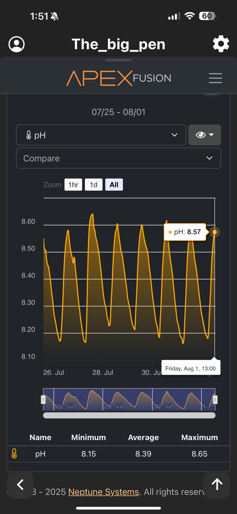This screenshot has width=237, height=514.
Task: Click the Wi-Fi status icon
Action: [x=189, y=16]
